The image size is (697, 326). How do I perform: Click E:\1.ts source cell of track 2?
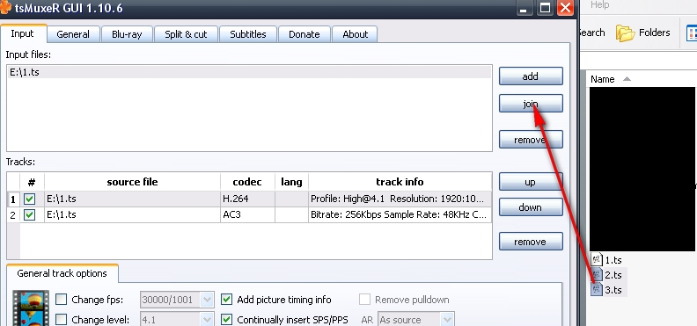(133, 214)
